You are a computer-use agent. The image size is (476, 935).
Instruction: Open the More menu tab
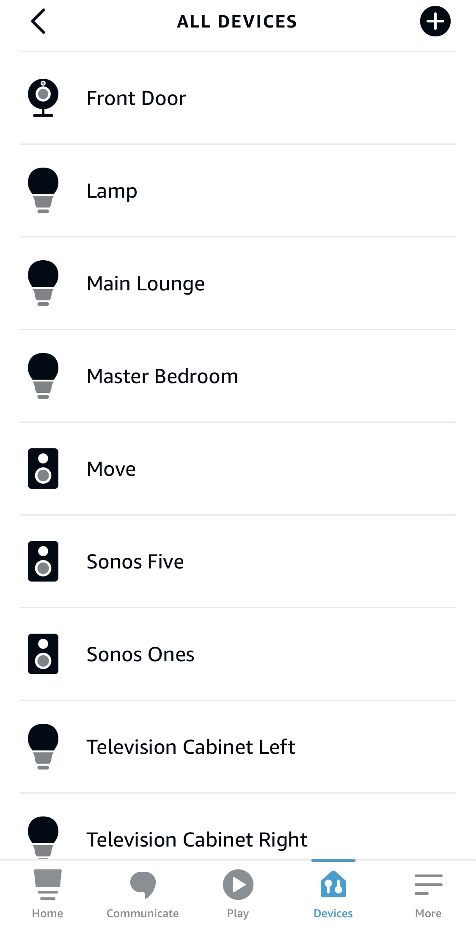[x=428, y=894]
